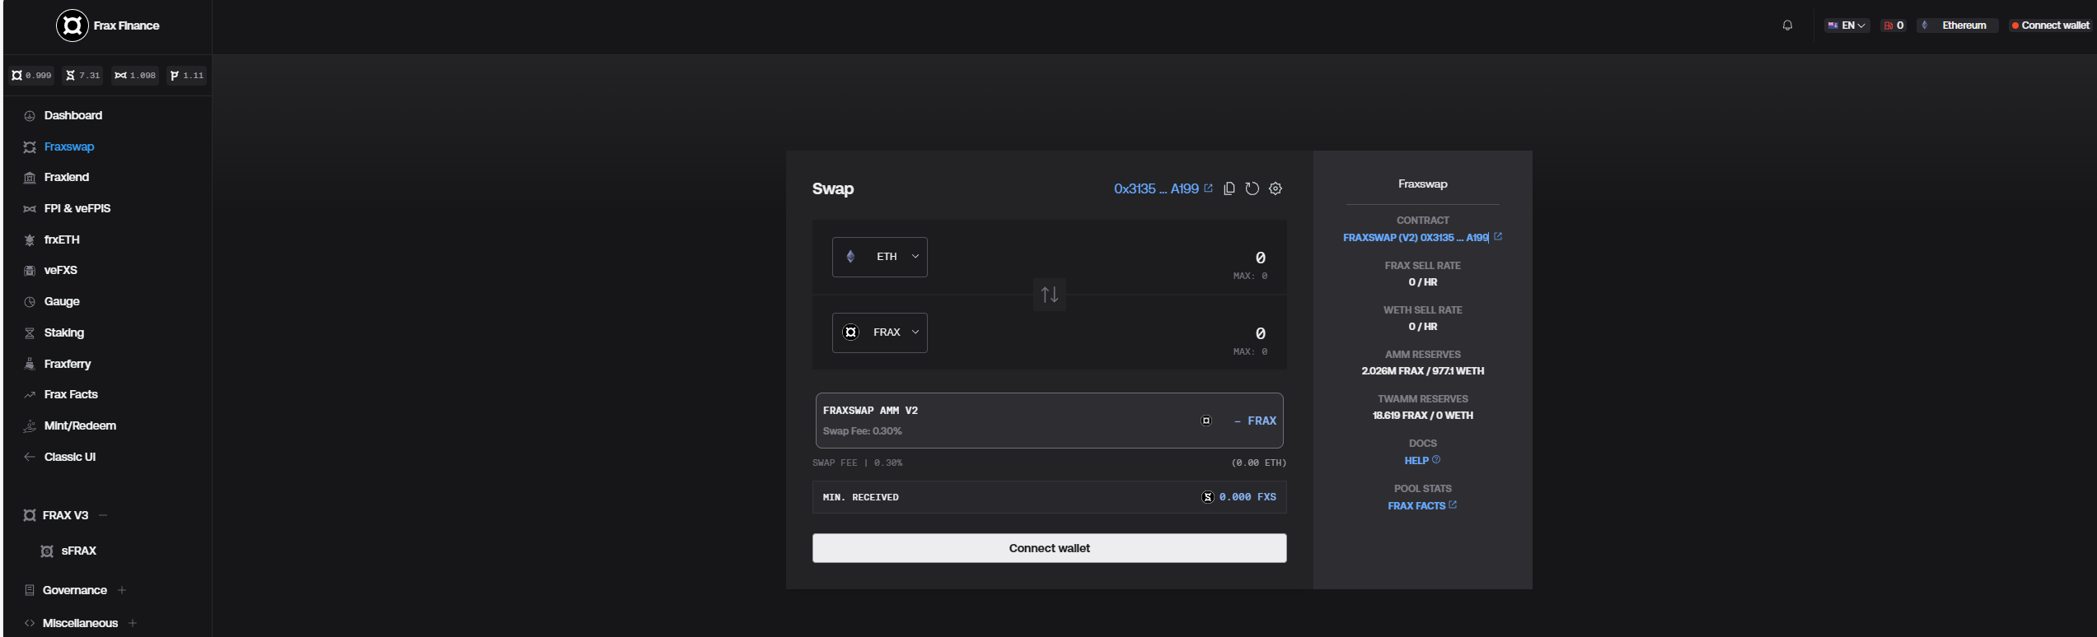
Task: Click MAX under the ETH amount
Action: pyautogui.click(x=1250, y=276)
